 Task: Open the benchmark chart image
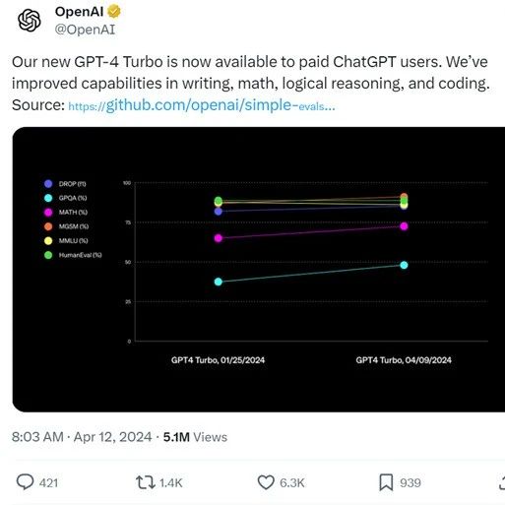[x=259, y=270]
